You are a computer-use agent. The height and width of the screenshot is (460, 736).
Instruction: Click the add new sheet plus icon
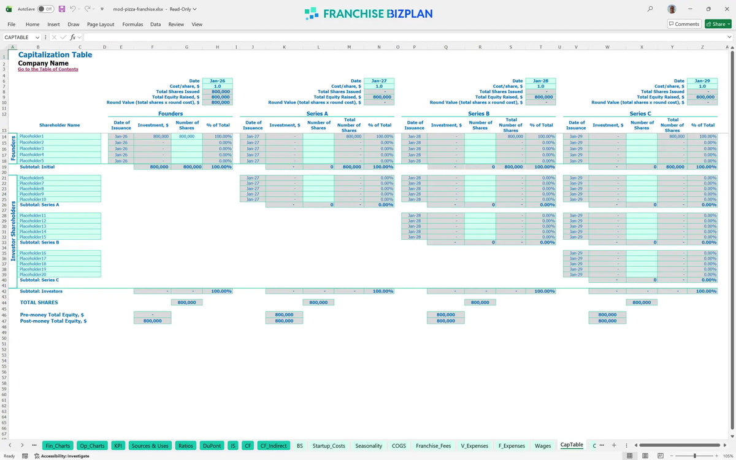pos(614,445)
